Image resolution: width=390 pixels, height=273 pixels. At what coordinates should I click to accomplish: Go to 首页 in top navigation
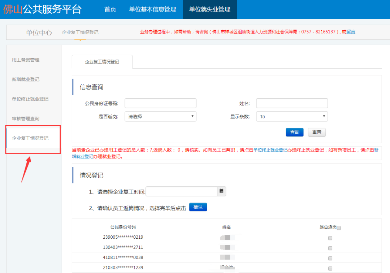110,9
